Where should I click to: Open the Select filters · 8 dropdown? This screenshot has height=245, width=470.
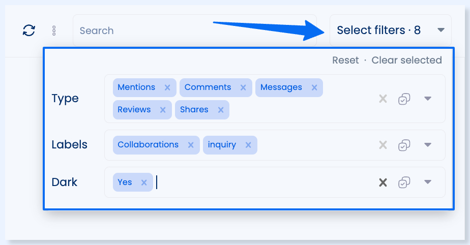(391, 30)
